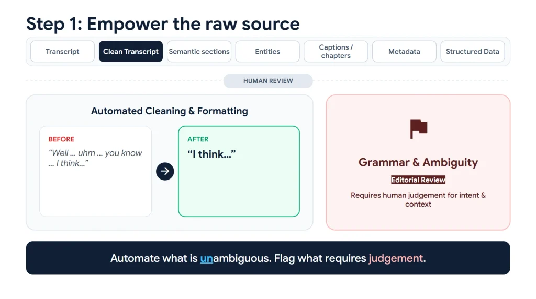This screenshot has height=299, width=536.
Task: Click the red BEFORE label
Action: (x=61, y=139)
